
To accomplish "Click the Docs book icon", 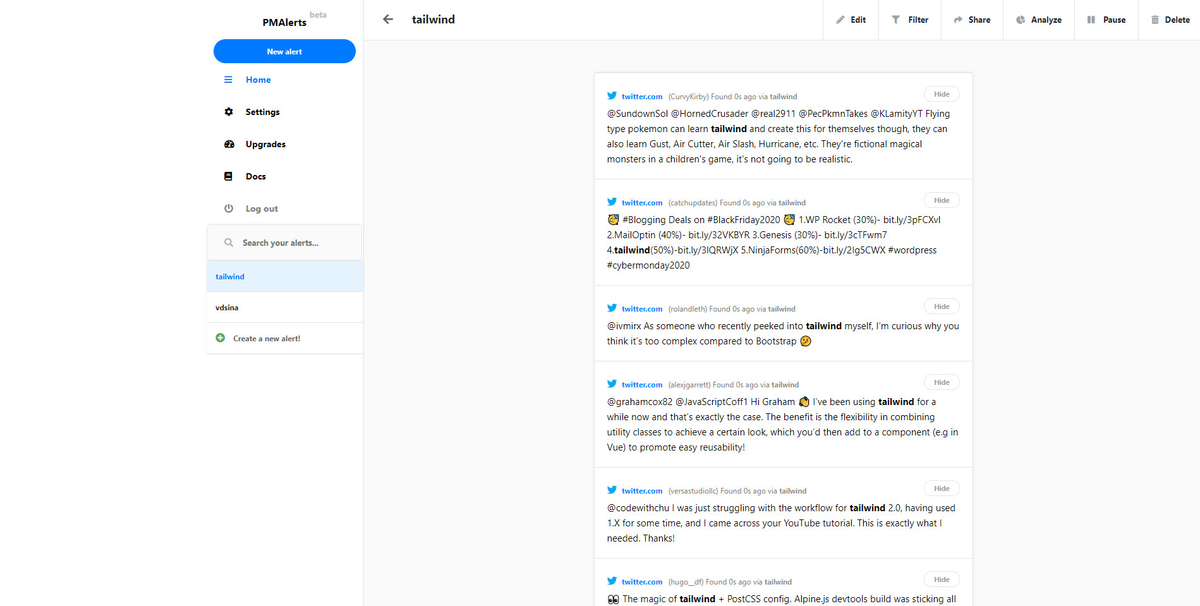I will click(228, 176).
